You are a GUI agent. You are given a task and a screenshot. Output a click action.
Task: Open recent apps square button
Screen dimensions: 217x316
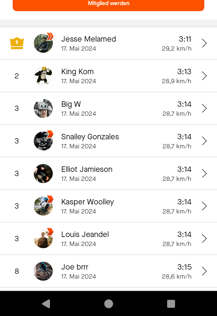pyautogui.click(x=171, y=304)
